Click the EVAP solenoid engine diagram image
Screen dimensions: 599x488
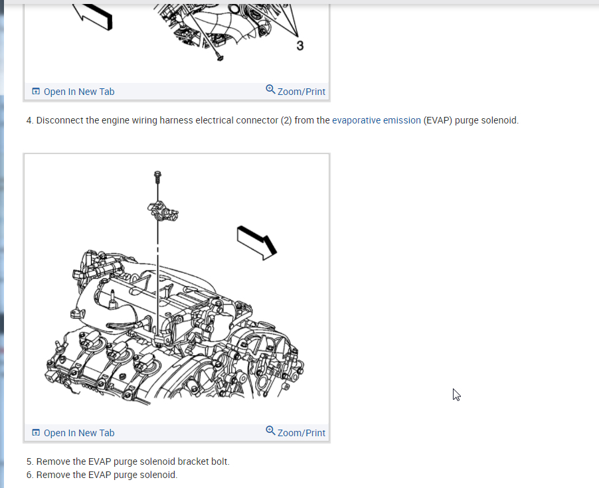[x=177, y=289]
